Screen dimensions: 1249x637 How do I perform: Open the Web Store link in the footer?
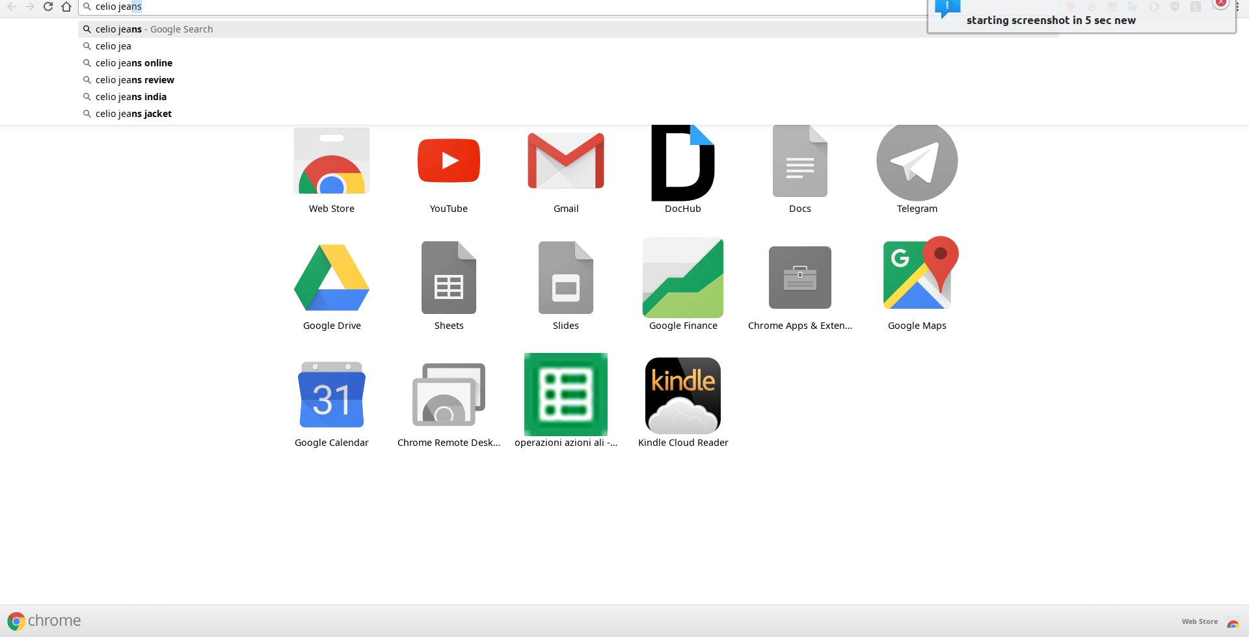1209,622
